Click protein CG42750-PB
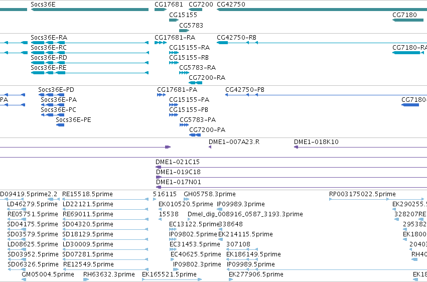This screenshot has height=282, width=427. pos(245,90)
